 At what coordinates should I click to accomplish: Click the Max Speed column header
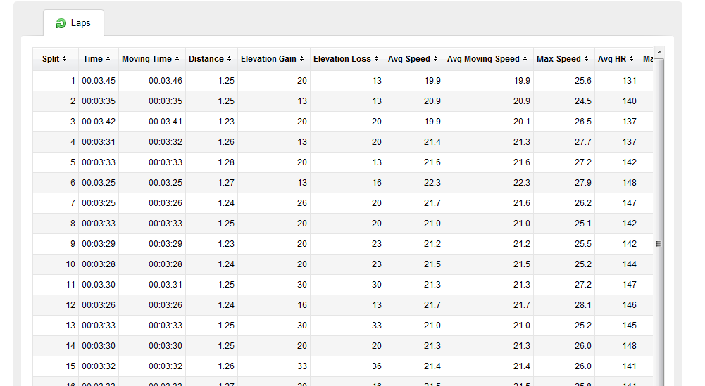(564, 59)
